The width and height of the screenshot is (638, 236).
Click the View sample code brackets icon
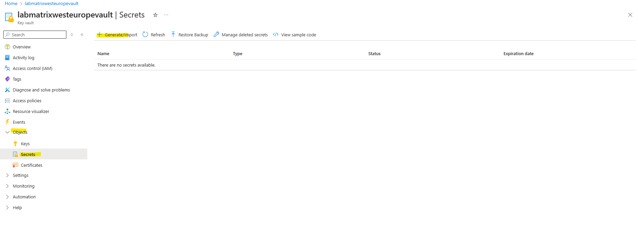(x=276, y=35)
